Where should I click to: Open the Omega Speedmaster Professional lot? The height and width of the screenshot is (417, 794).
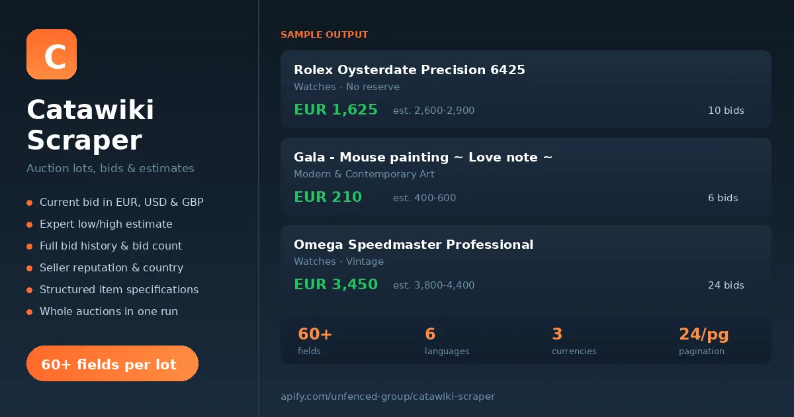[x=414, y=244]
